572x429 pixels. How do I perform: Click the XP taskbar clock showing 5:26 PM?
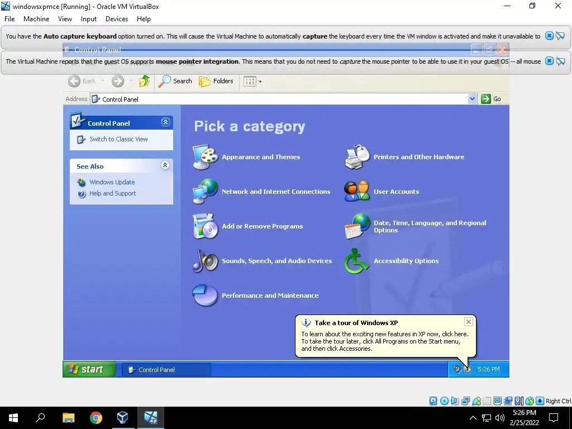(x=488, y=369)
